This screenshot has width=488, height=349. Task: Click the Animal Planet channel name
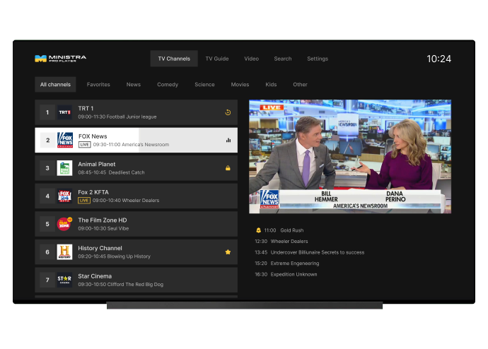(x=96, y=164)
